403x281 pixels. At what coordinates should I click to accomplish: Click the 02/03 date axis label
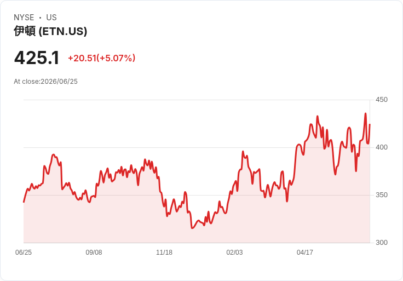coord(234,253)
